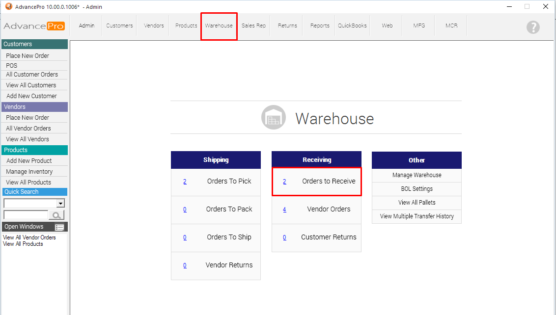This screenshot has width=556, height=315.
Task: Open the Vendor Orders count link
Action: coord(284,210)
